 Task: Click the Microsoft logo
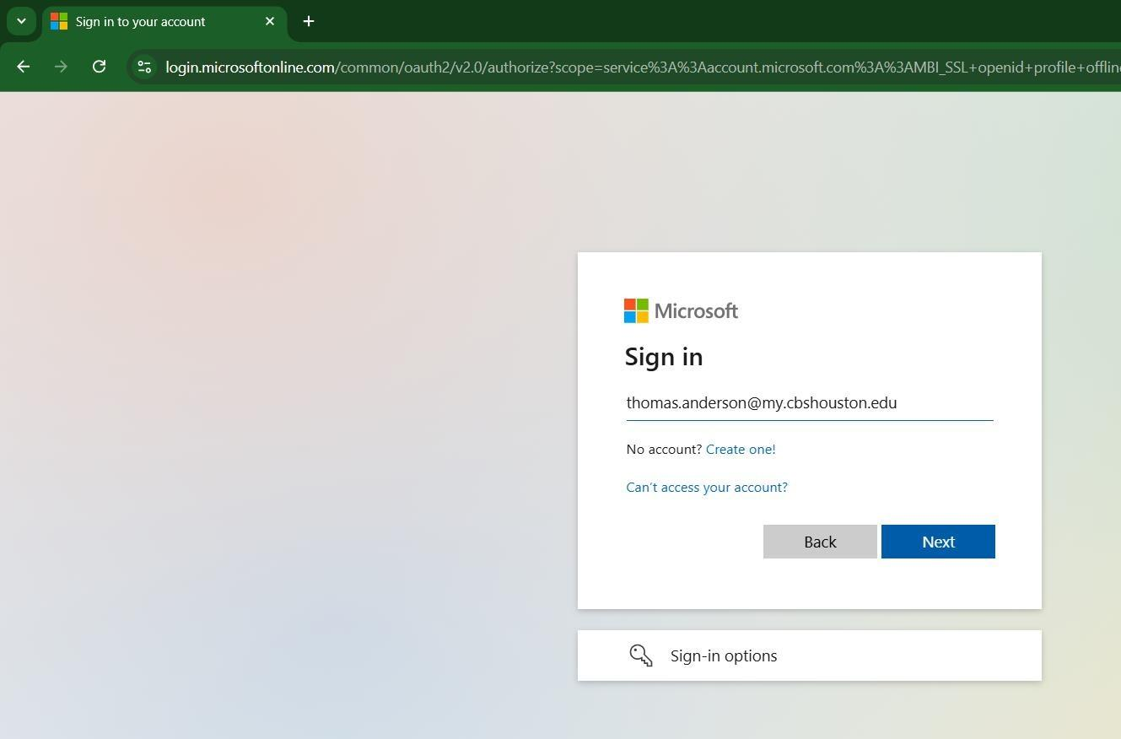681,310
